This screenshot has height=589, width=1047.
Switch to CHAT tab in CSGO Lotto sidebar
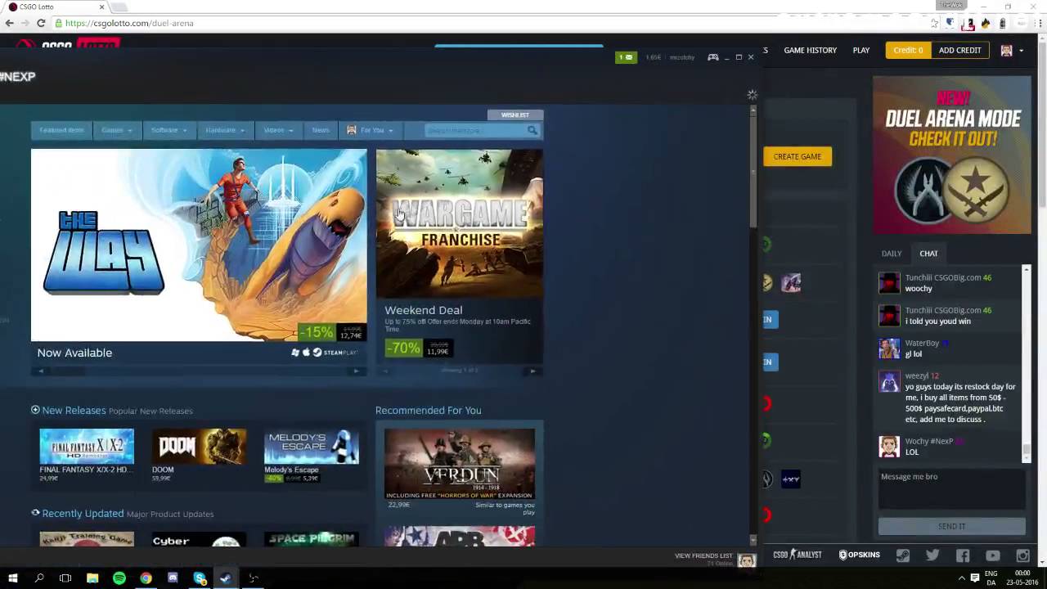928,254
